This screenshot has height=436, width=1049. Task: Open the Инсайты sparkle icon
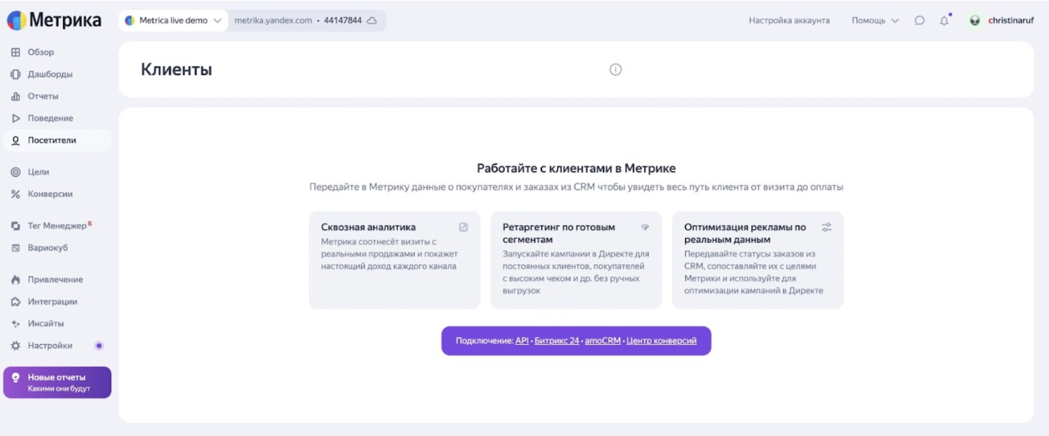(15, 323)
